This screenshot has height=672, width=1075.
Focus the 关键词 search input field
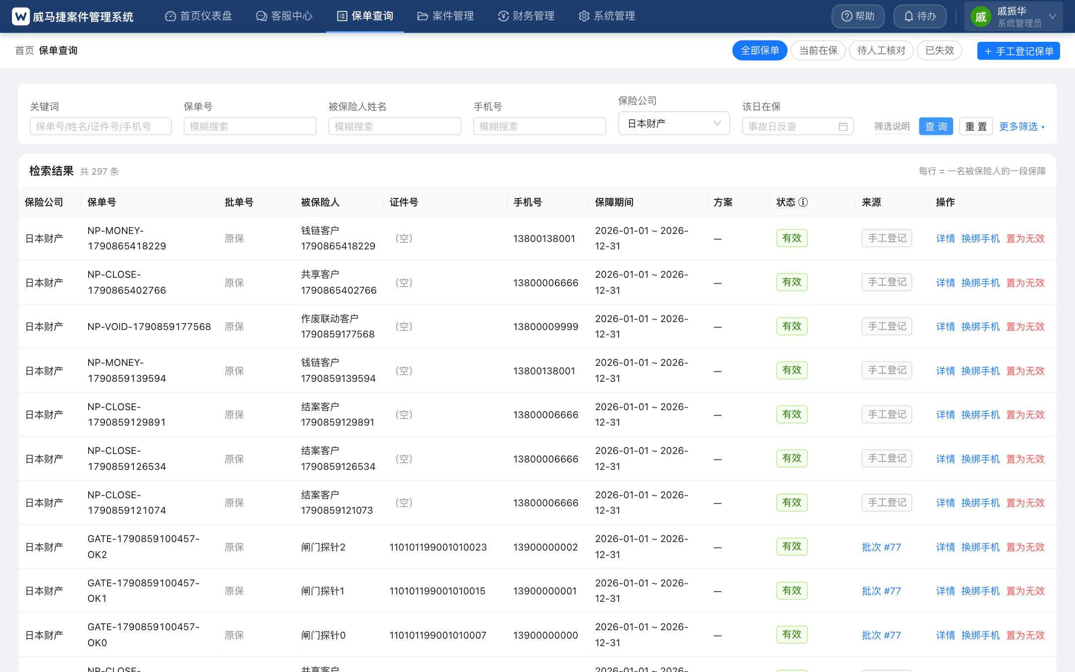[101, 126]
